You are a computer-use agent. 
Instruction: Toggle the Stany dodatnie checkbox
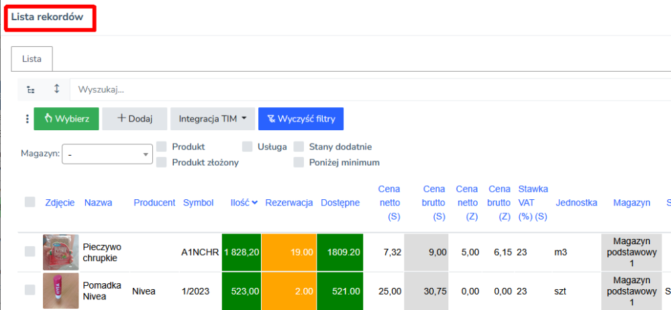click(299, 146)
